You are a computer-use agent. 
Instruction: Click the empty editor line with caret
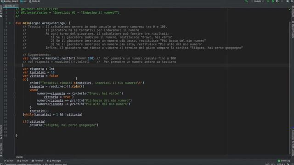152,65
